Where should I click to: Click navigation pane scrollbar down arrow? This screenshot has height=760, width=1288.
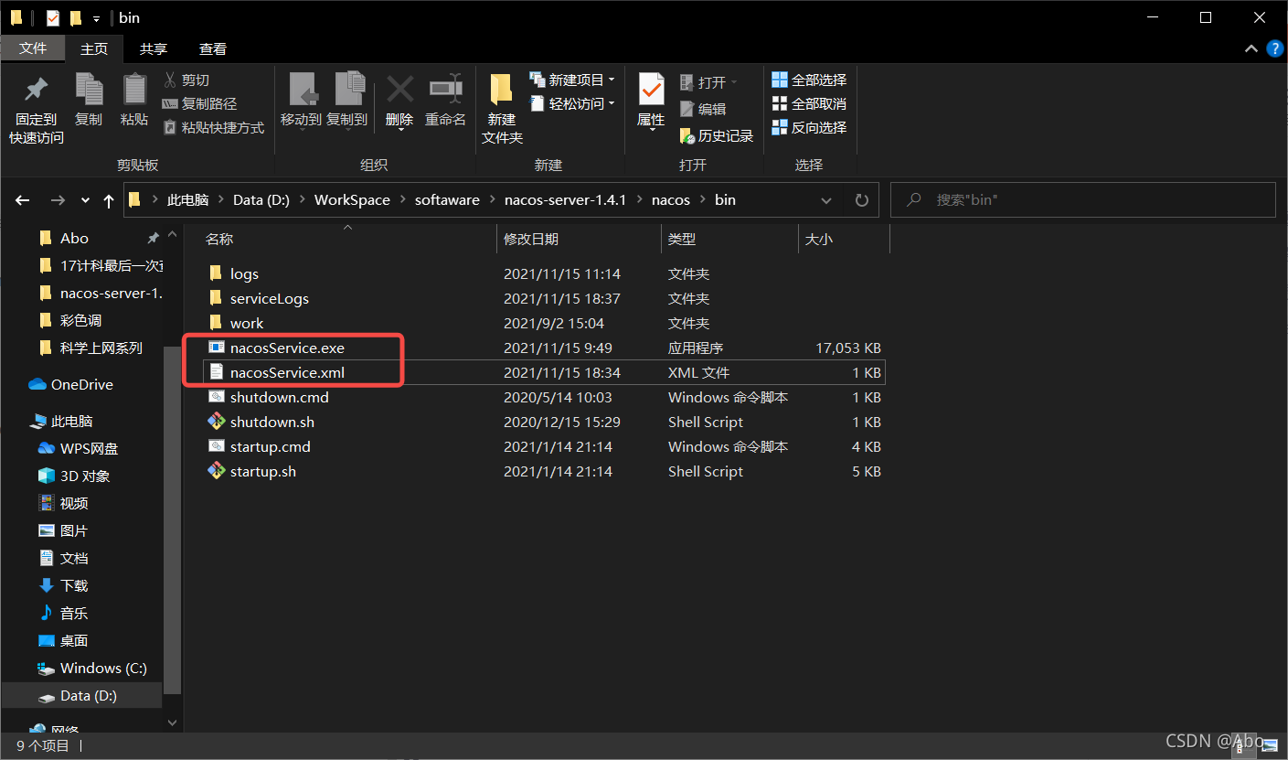[173, 723]
